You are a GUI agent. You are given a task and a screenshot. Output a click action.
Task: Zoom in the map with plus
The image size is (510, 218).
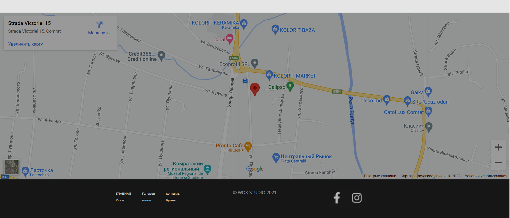pyautogui.click(x=498, y=147)
